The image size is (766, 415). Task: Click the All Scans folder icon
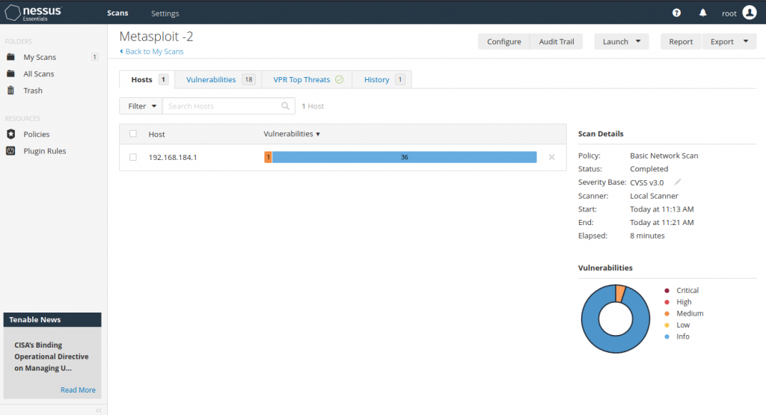coord(10,74)
